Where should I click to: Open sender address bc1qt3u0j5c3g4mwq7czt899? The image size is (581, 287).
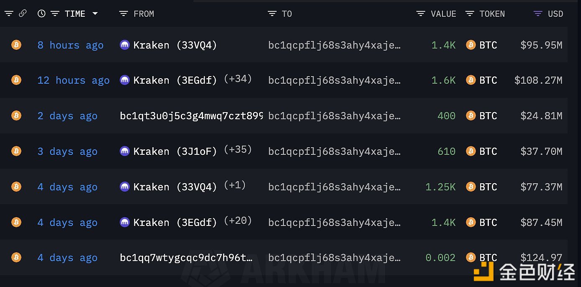(x=191, y=116)
